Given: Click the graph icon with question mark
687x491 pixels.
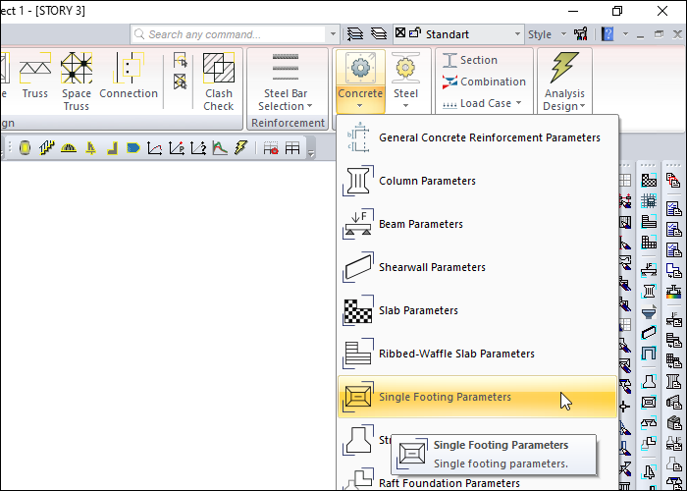Looking at the screenshot, I should click(x=198, y=148).
